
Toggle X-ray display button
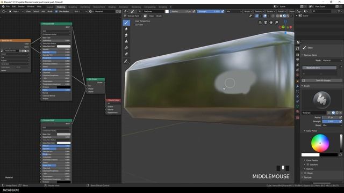[273, 16]
